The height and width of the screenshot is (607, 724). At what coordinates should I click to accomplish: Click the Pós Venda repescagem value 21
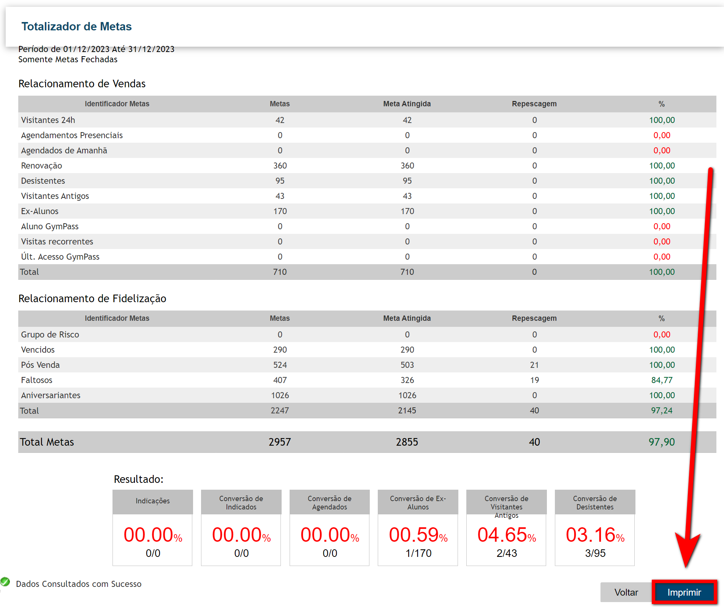pos(534,365)
